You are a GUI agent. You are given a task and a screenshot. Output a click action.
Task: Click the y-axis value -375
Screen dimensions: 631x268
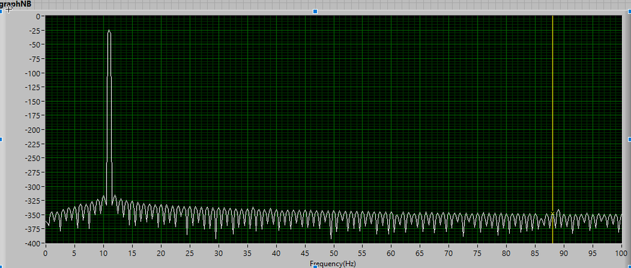pos(34,229)
